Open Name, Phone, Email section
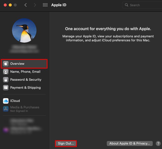Viewport: 162px width, 149px height. (24, 72)
